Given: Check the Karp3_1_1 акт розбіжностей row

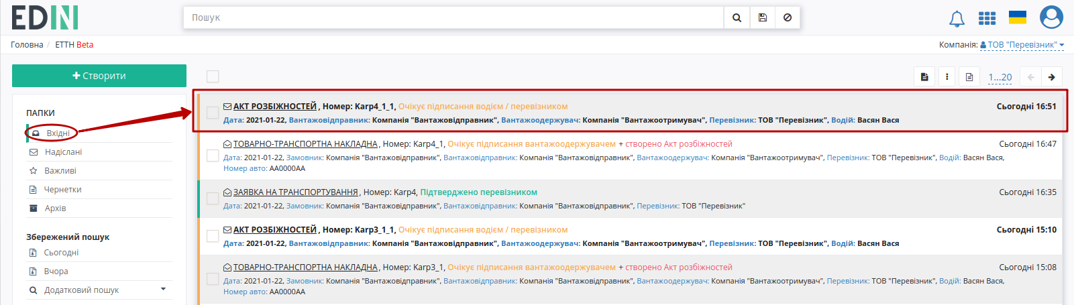Looking at the screenshot, I should [213, 236].
